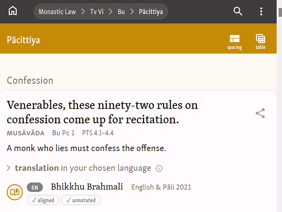Image resolution: width=282 pixels, height=212 pixels.
Task: Share this rule via share icon
Action: click(x=260, y=113)
